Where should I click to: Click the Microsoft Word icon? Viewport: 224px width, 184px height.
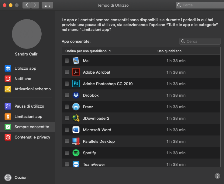coord(76,130)
